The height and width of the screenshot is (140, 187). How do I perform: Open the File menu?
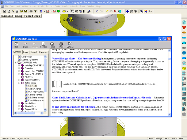tap(6, 7)
